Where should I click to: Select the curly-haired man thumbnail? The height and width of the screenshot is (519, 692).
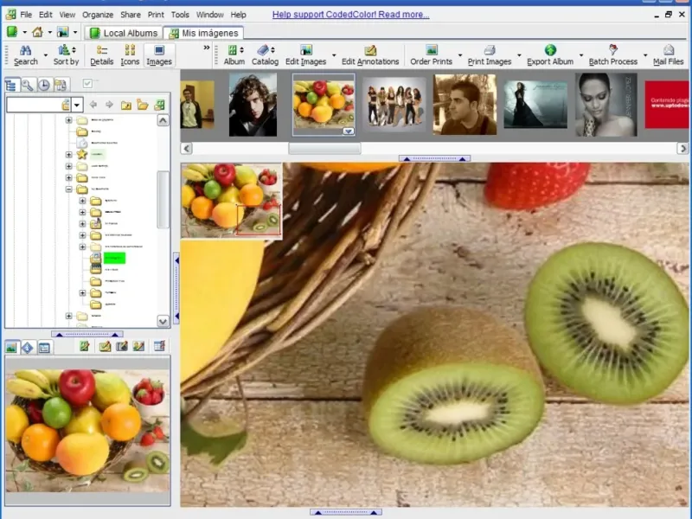(x=253, y=105)
